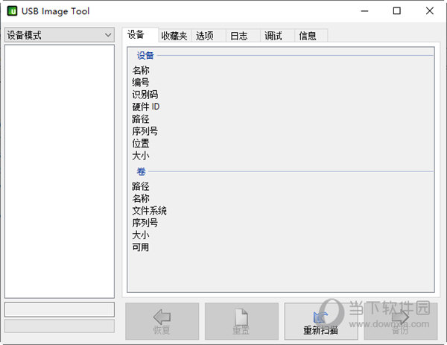Select the 识别码 label
This screenshot has height=345, width=447.
[145, 95]
